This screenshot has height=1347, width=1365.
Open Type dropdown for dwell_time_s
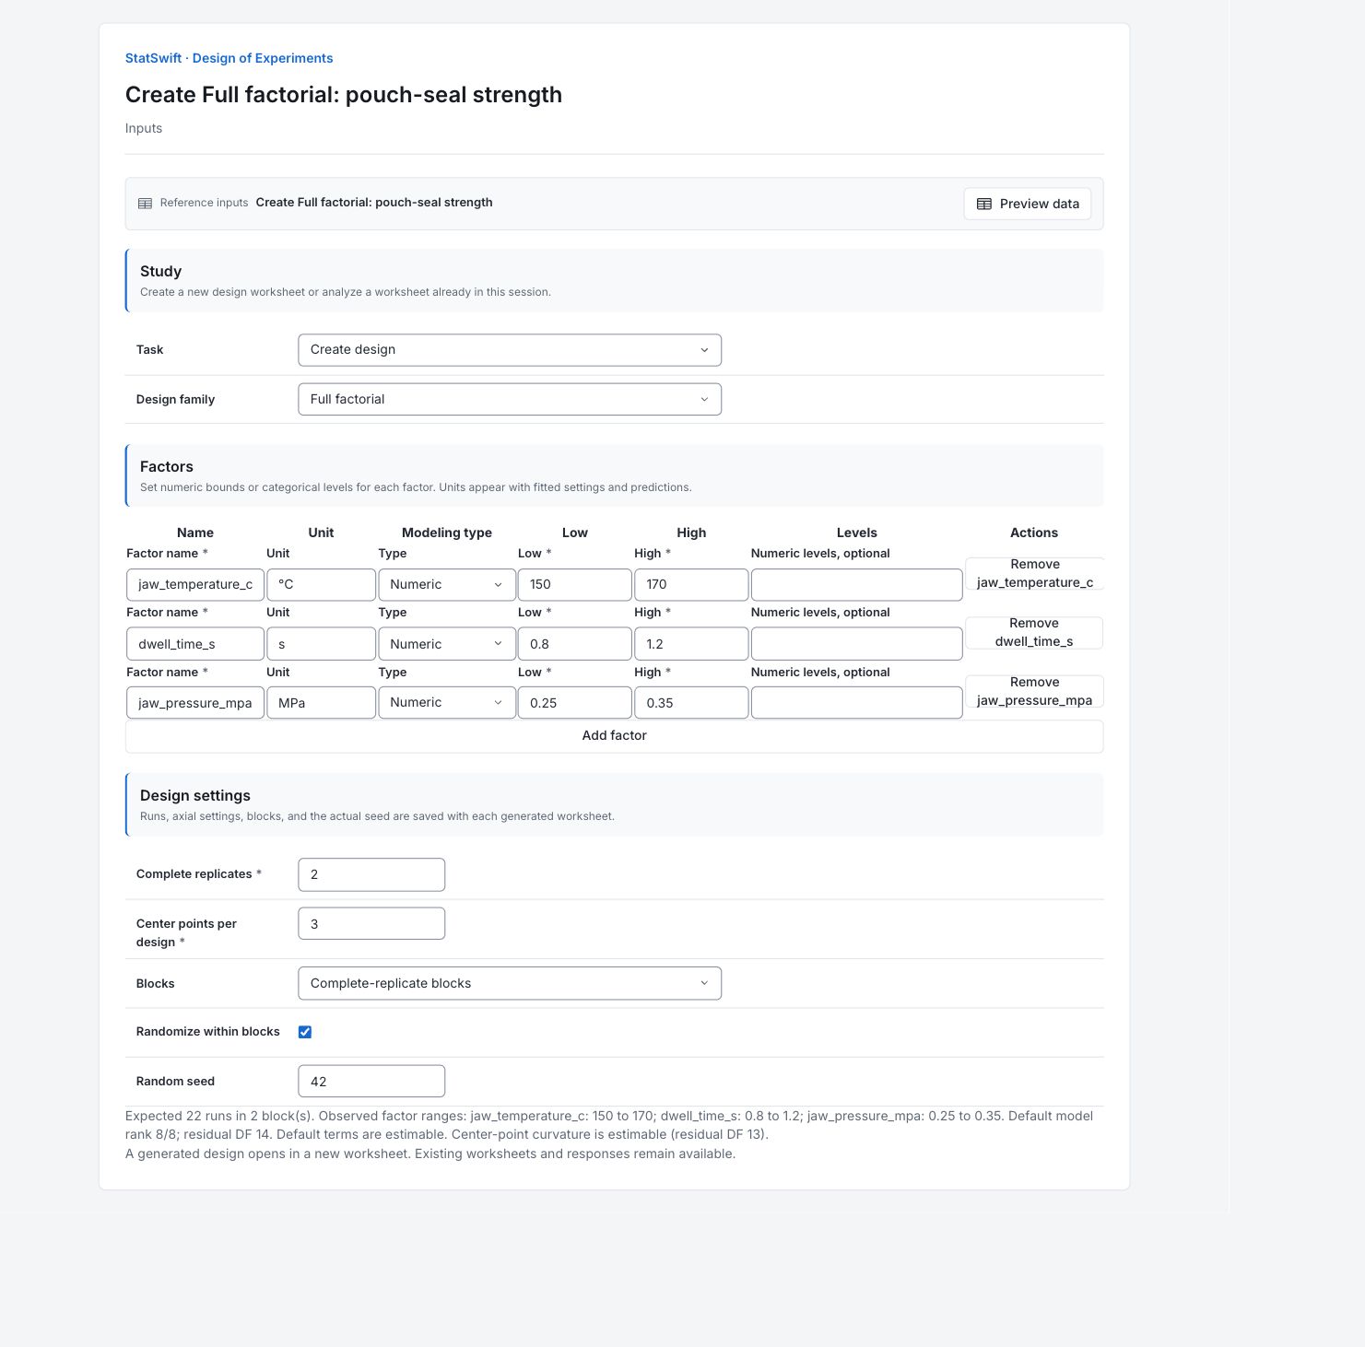pyautogui.click(x=447, y=644)
